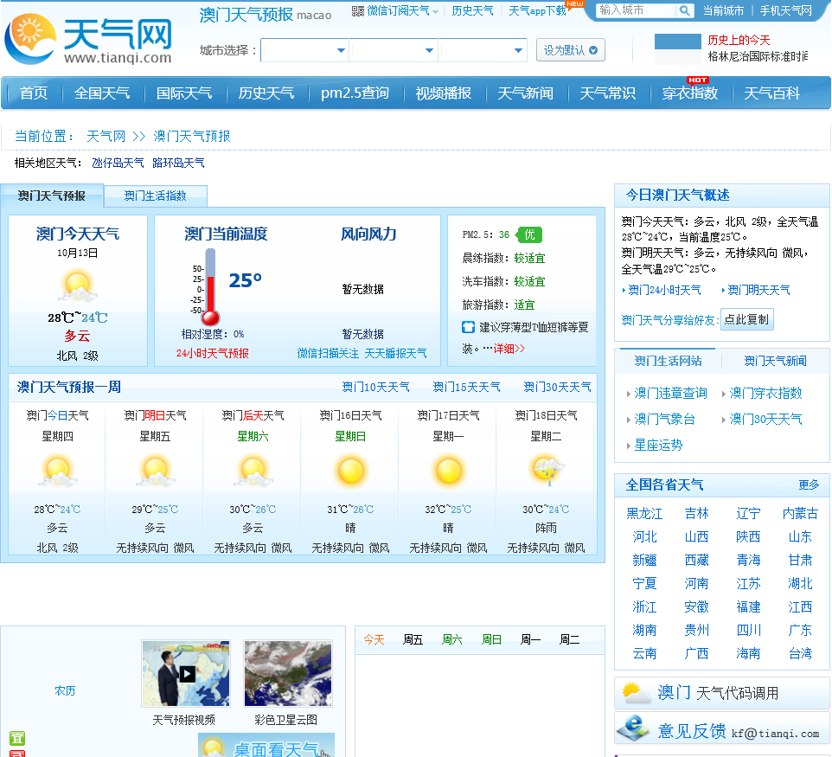Viewport: 832px width, 757px height.
Task: Open the 历史上的今天 link
Action: click(739, 40)
